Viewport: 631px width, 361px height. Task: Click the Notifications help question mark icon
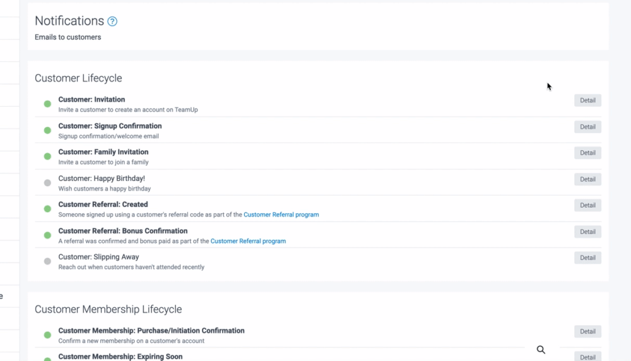coord(112,21)
